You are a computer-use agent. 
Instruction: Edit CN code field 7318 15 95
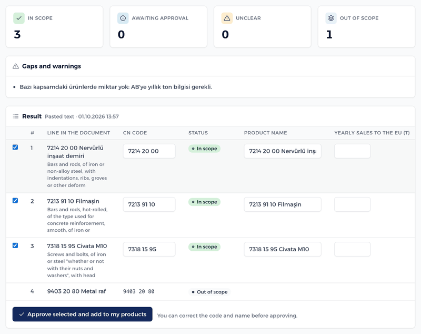149,249
